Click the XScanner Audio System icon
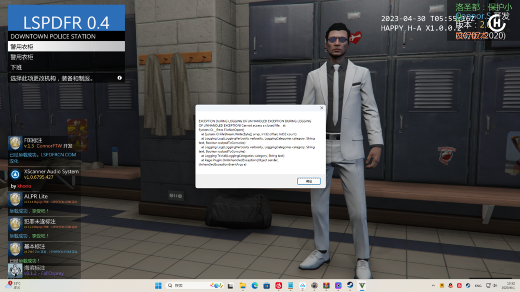 tap(15, 174)
